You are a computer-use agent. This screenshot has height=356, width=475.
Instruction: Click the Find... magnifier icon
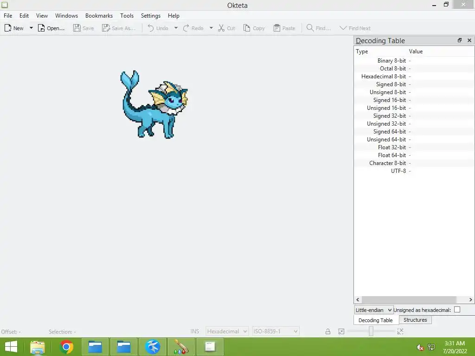310,28
